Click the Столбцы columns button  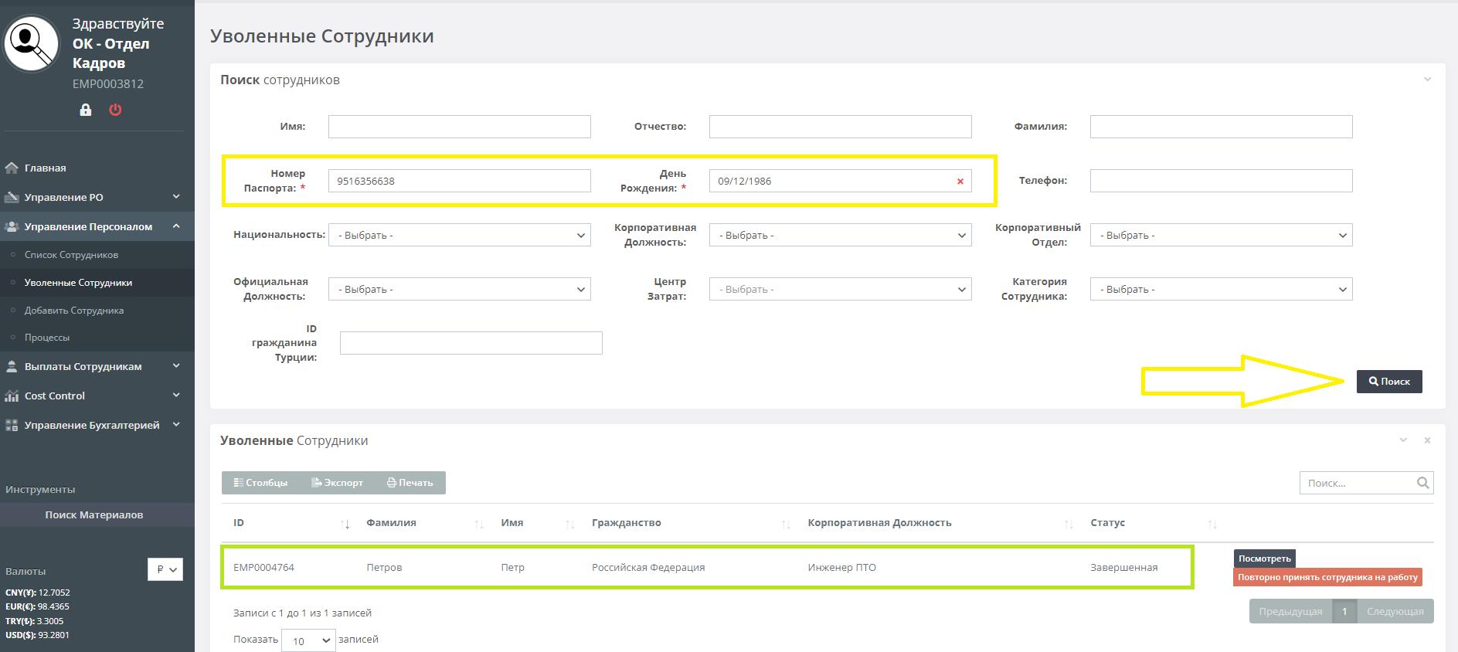[260, 483]
